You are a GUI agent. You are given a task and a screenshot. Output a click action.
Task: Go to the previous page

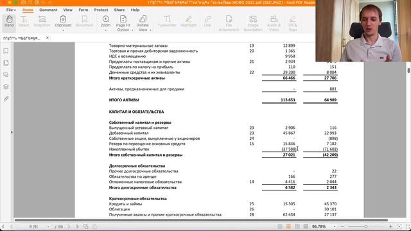point(12,227)
